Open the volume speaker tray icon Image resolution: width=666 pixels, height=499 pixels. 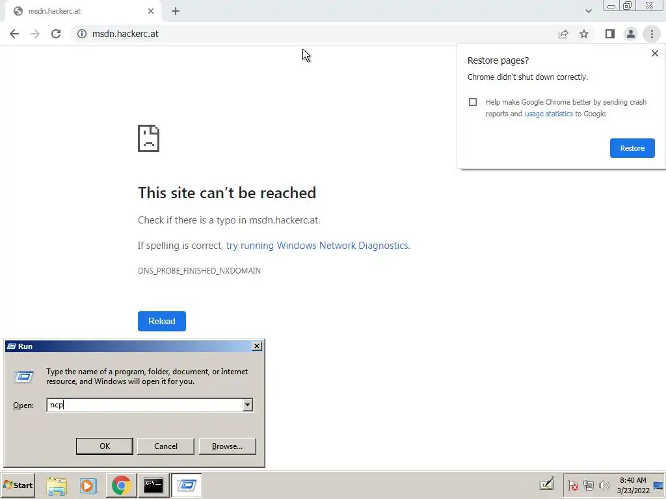pos(604,485)
